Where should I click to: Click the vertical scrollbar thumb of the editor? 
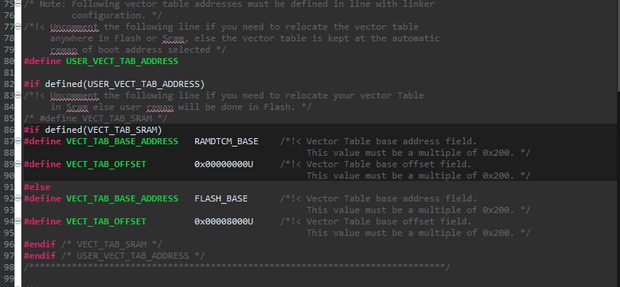[x=617, y=41]
